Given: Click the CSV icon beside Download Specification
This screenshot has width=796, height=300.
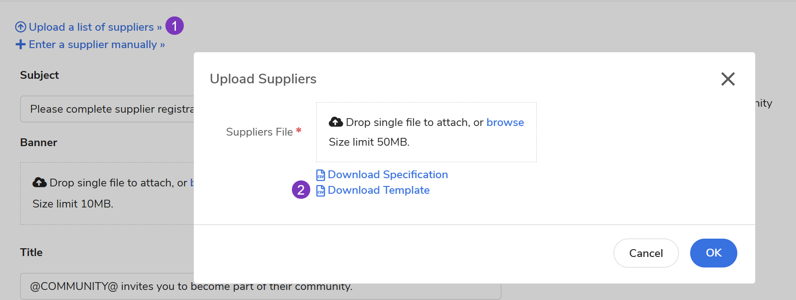Looking at the screenshot, I should pyautogui.click(x=321, y=175).
